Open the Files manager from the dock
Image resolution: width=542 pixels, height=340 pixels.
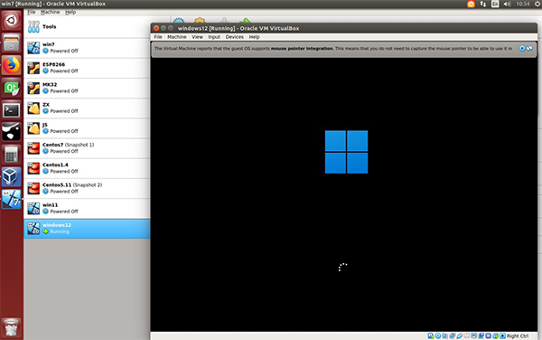click(12, 42)
